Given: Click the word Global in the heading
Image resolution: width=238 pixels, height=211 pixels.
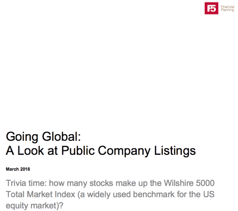Looking at the screenshot, I should click(x=61, y=137).
